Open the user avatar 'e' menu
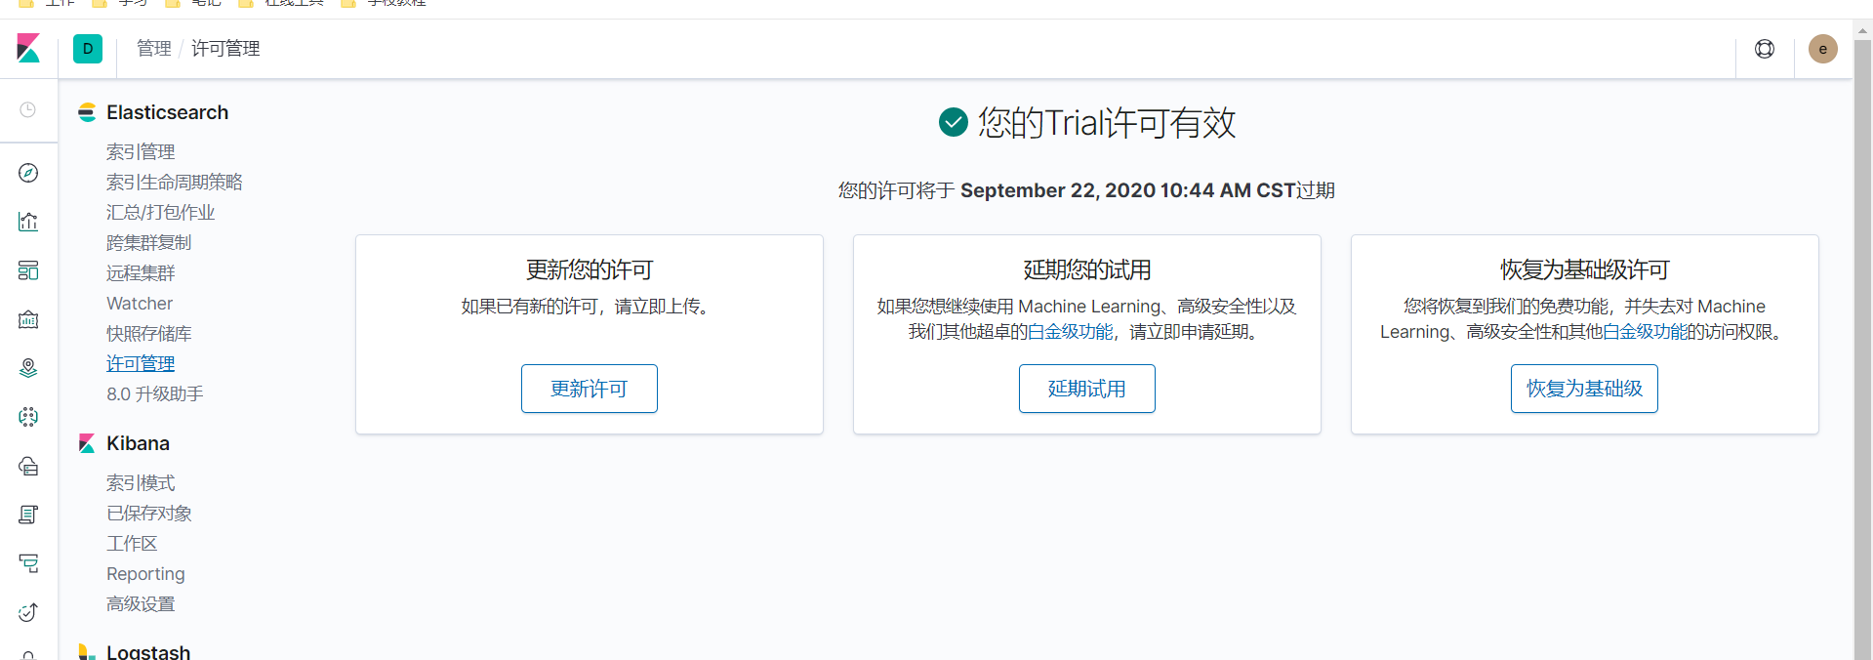This screenshot has height=660, width=1873. [1823, 49]
